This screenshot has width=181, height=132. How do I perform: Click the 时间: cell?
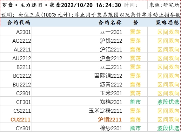135,5
